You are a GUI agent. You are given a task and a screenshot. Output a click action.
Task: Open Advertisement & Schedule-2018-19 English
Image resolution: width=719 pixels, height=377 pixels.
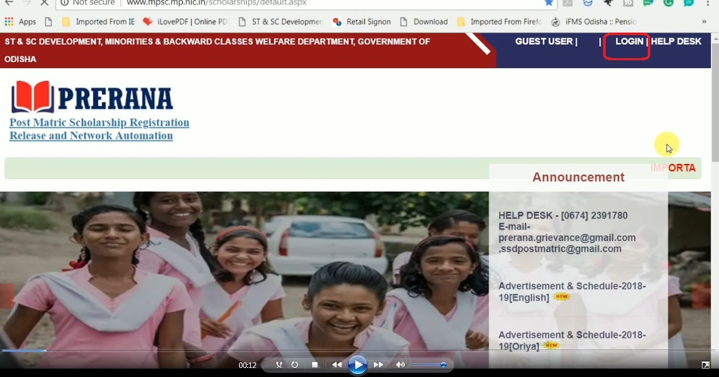point(572,291)
